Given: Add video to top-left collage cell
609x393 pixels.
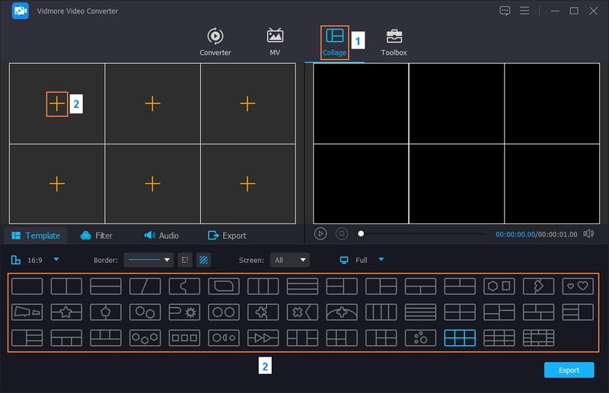Looking at the screenshot, I should click(57, 104).
